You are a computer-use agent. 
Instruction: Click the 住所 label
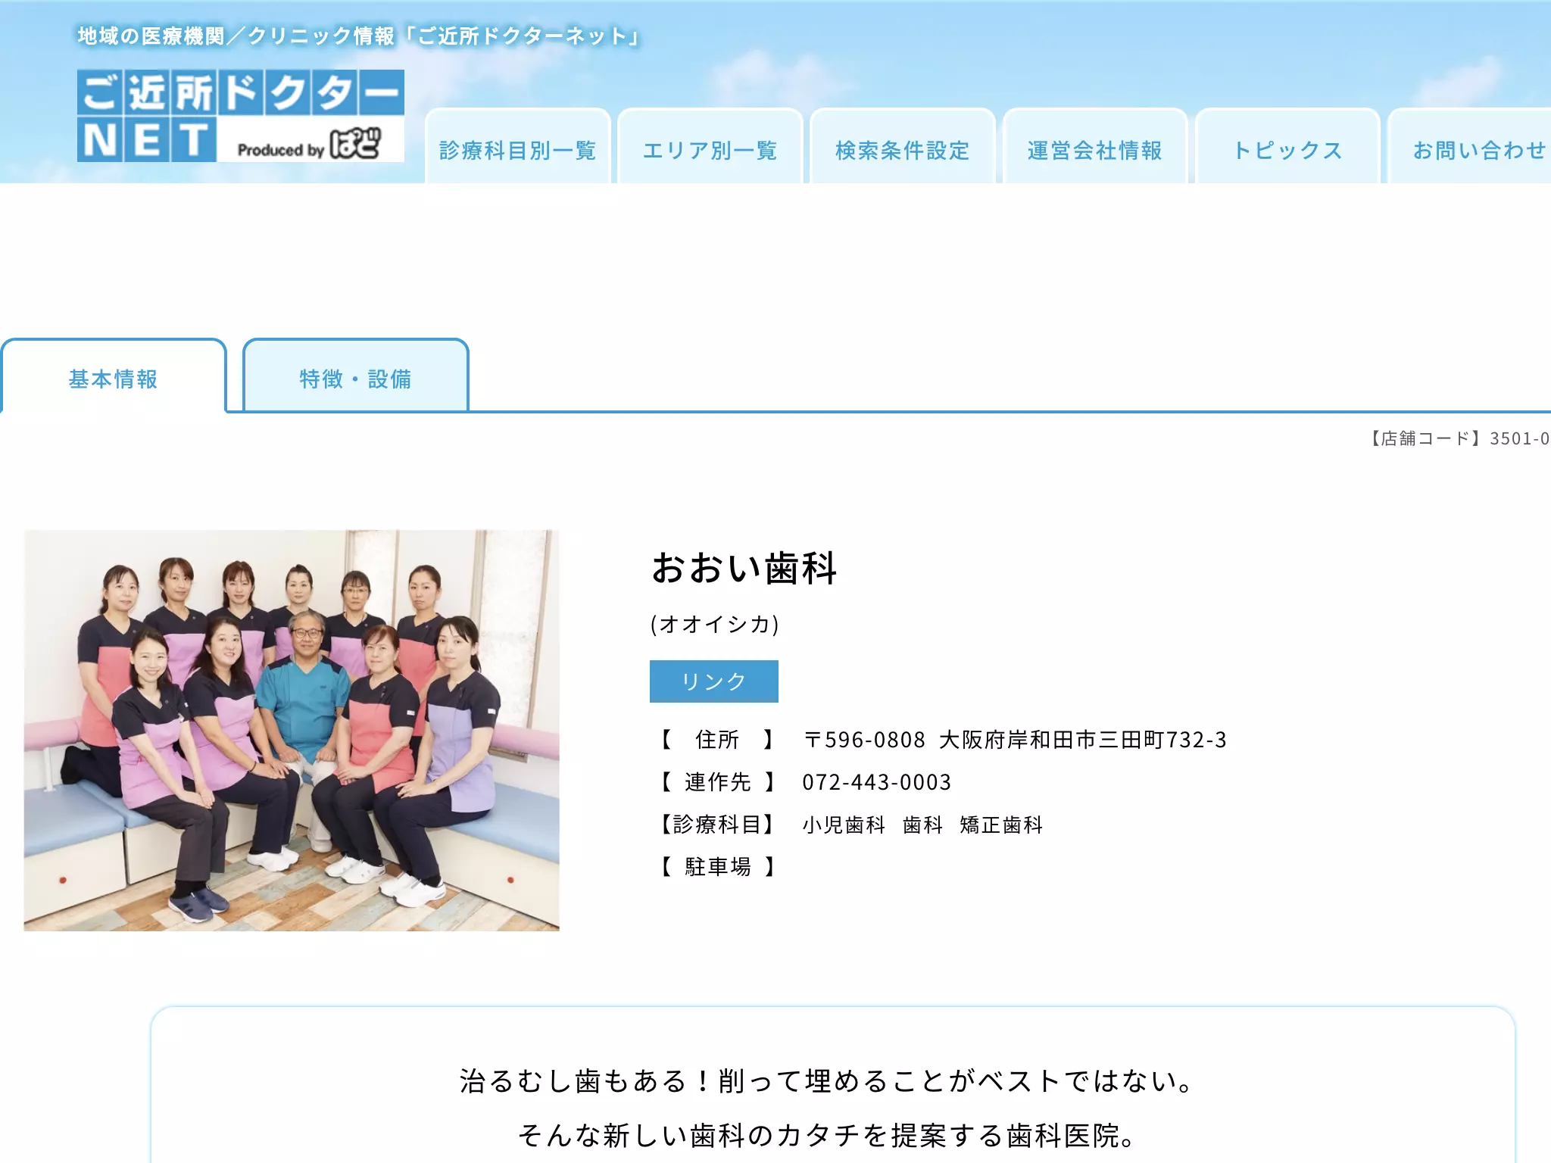coord(718,740)
